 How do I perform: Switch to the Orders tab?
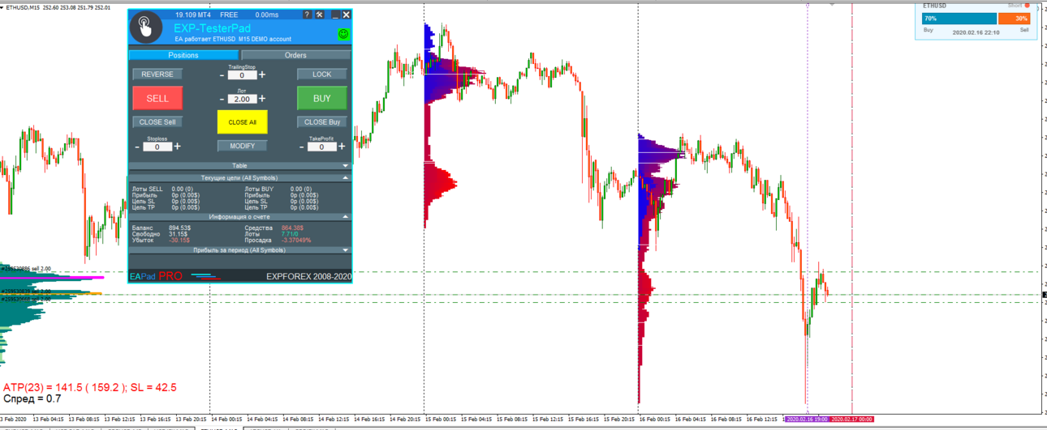(x=295, y=55)
